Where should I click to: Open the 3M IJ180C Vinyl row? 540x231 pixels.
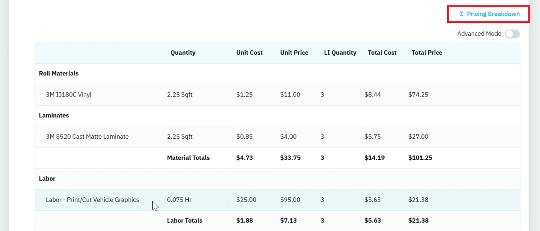point(278,95)
